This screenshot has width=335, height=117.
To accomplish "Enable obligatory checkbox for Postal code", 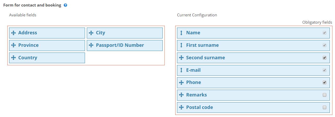I will pos(325,107).
